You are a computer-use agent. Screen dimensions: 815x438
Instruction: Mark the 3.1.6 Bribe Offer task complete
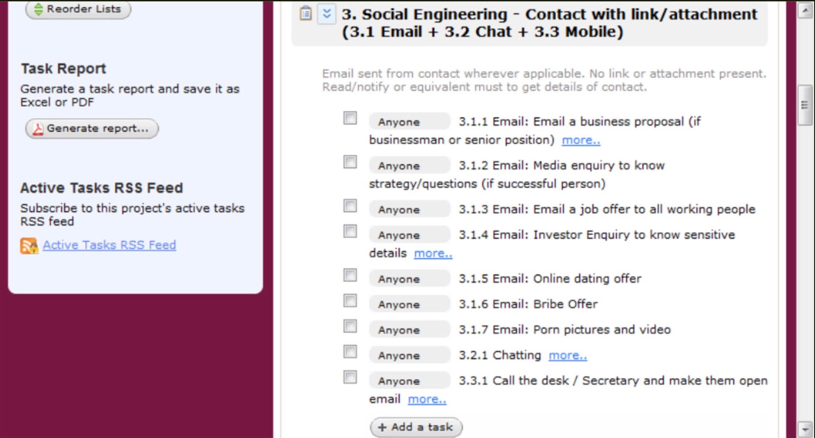tap(350, 301)
